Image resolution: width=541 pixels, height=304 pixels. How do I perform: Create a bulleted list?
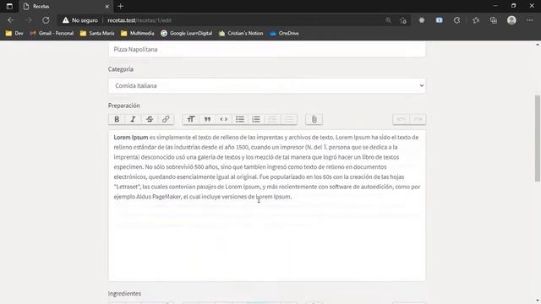240,119
